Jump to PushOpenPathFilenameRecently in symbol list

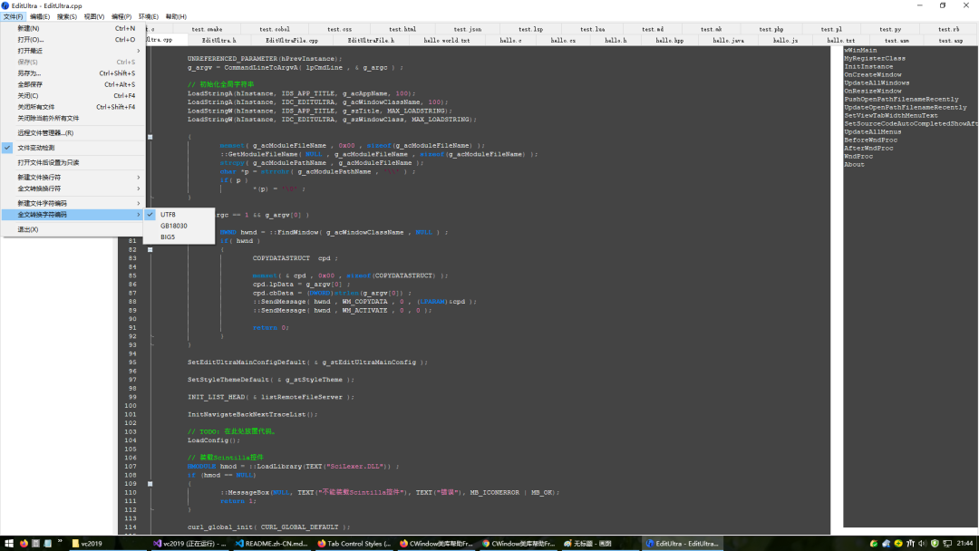[901, 99]
